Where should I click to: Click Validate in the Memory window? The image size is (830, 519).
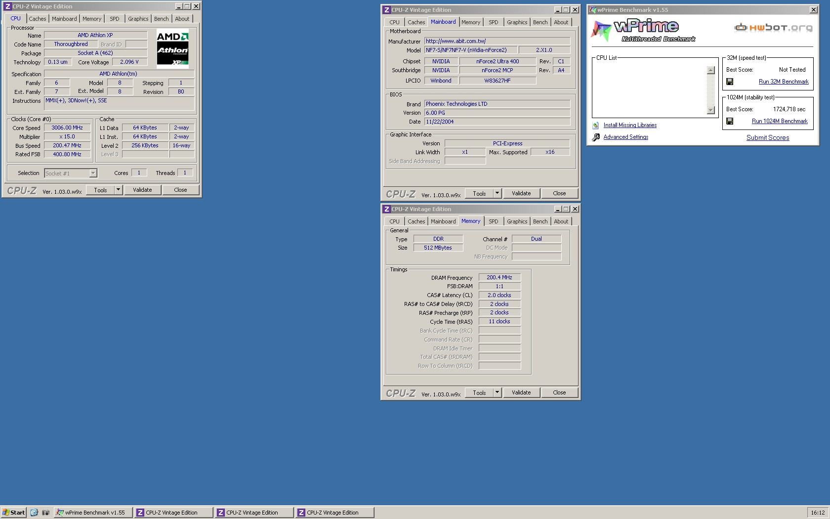pyautogui.click(x=521, y=392)
